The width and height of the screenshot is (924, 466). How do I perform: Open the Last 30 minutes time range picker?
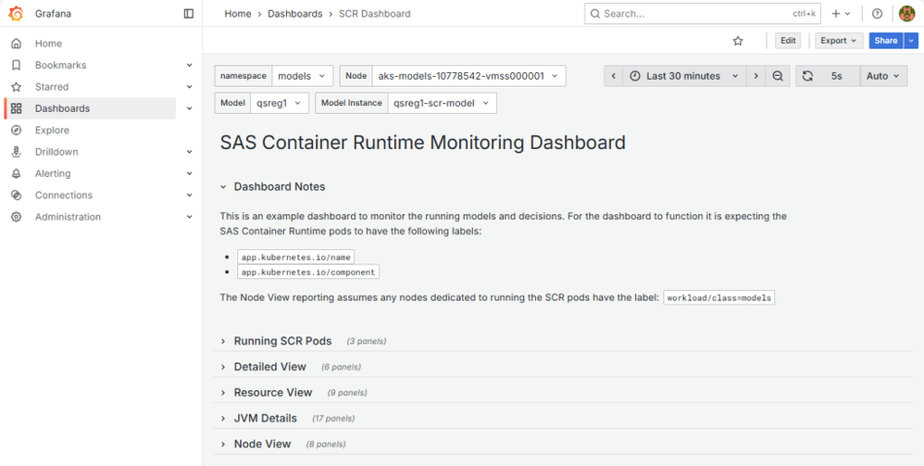tap(684, 76)
